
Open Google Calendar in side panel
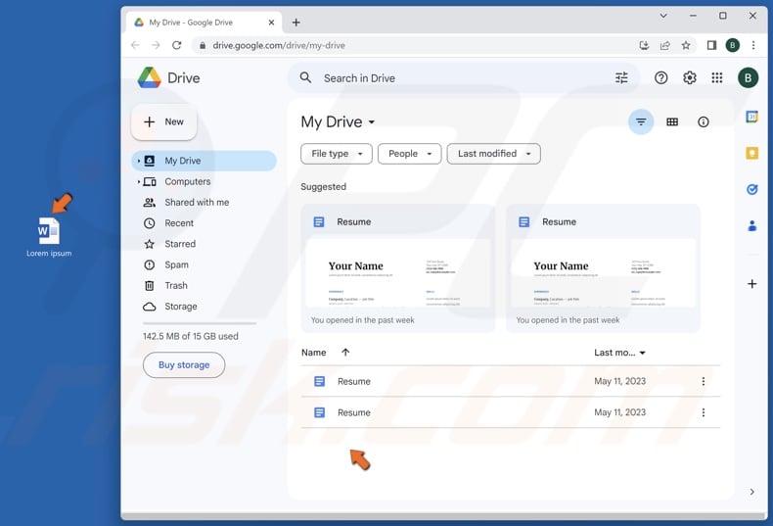pyautogui.click(x=751, y=117)
